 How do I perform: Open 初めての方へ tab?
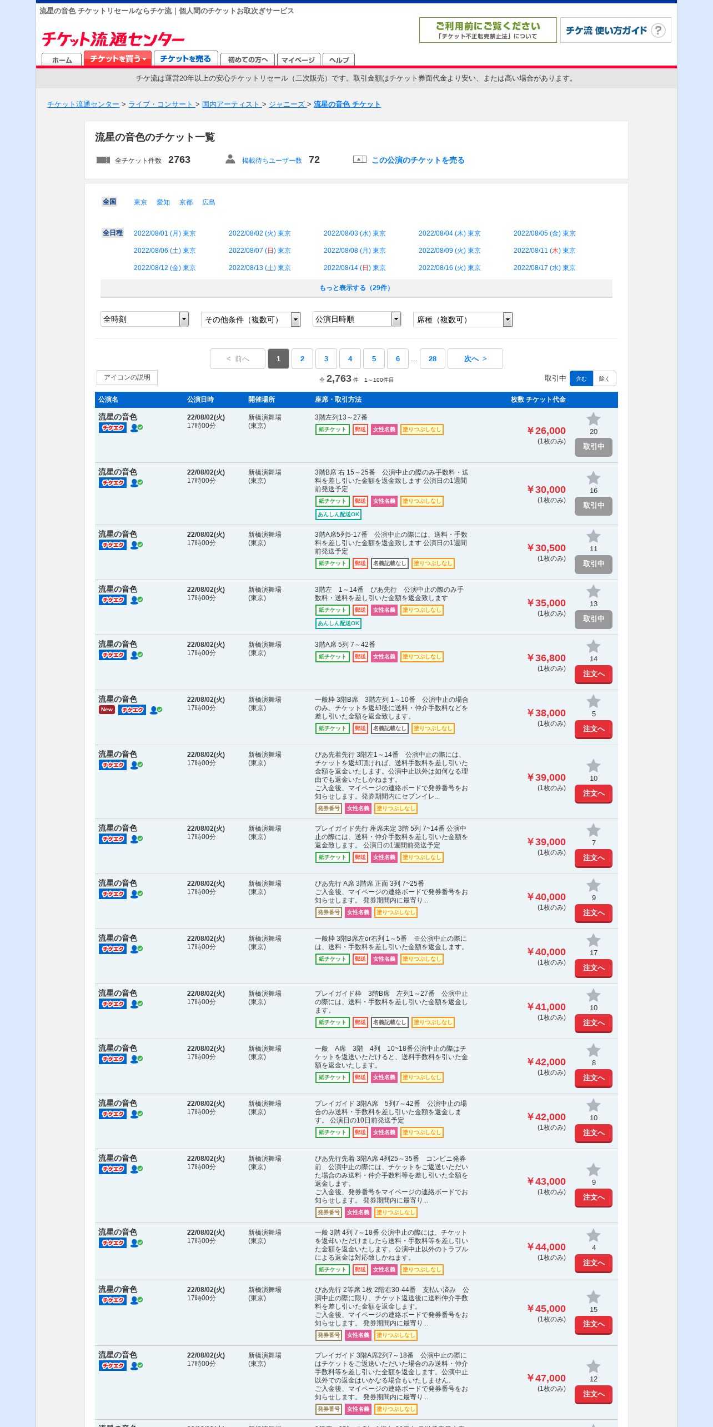(x=248, y=60)
